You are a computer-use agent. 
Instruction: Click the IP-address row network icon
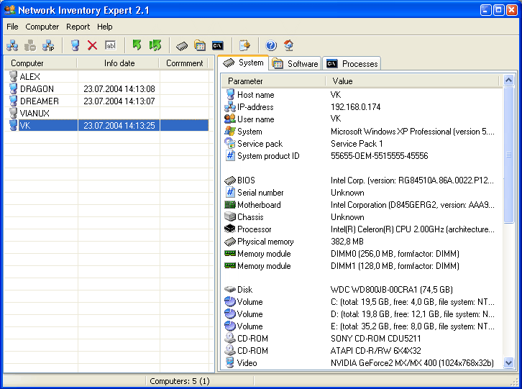(x=230, y=107)
